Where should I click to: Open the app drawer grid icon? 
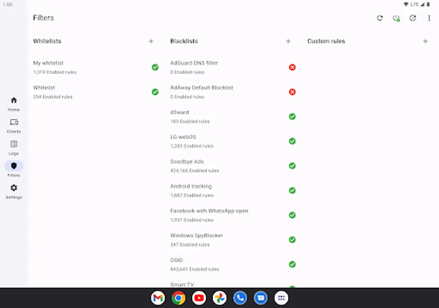[281, 298]
